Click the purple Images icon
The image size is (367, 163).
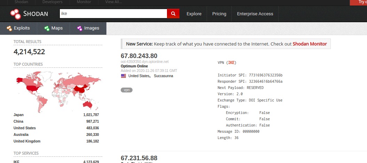80,28
